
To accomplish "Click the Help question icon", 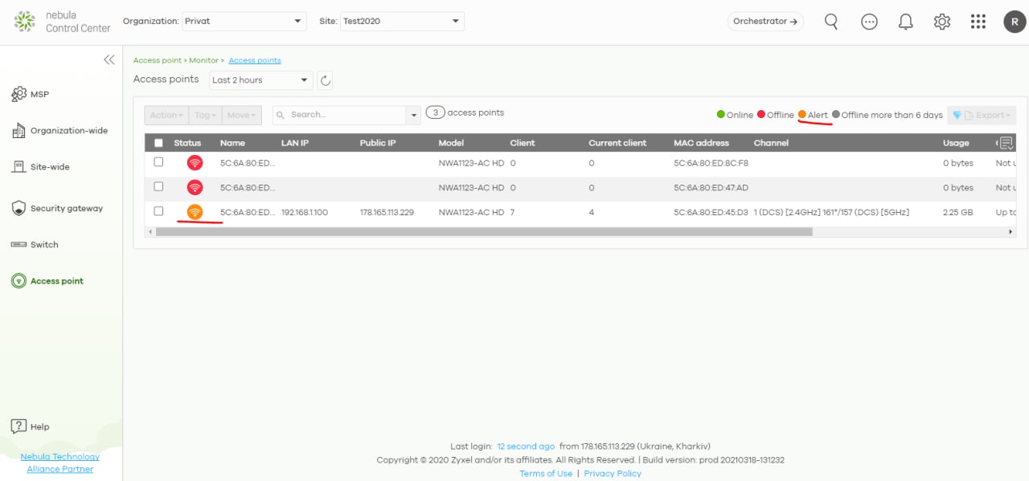I will coord(18,426).
